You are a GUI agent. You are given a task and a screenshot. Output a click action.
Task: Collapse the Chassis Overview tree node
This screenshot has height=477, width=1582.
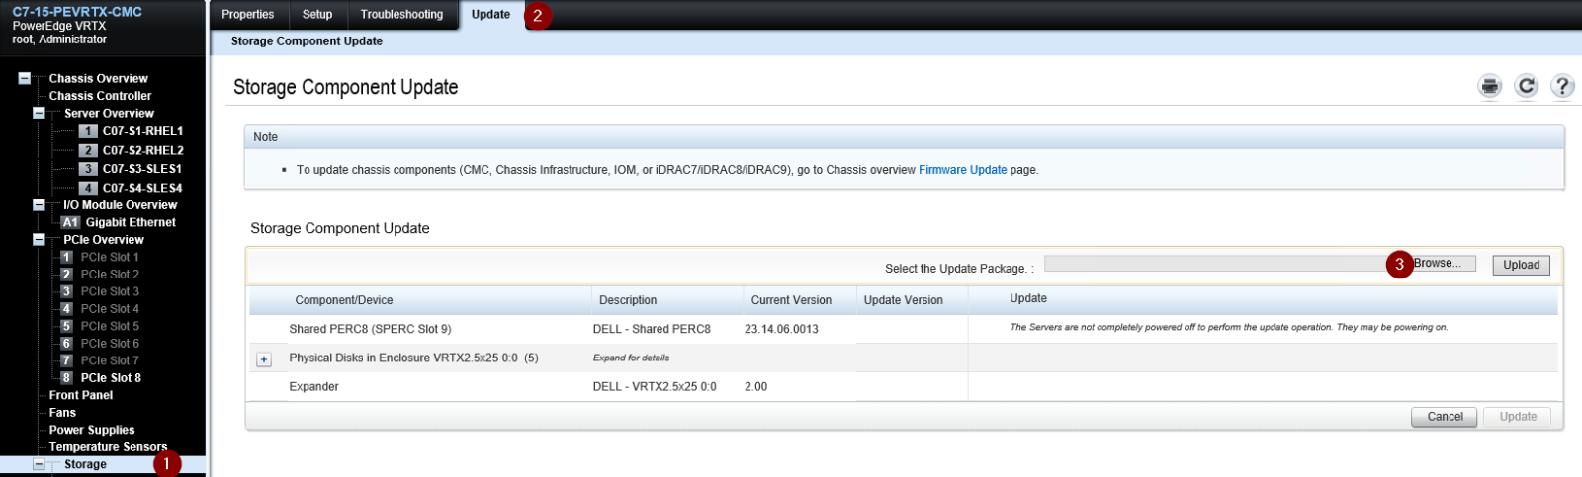(24, 78)
